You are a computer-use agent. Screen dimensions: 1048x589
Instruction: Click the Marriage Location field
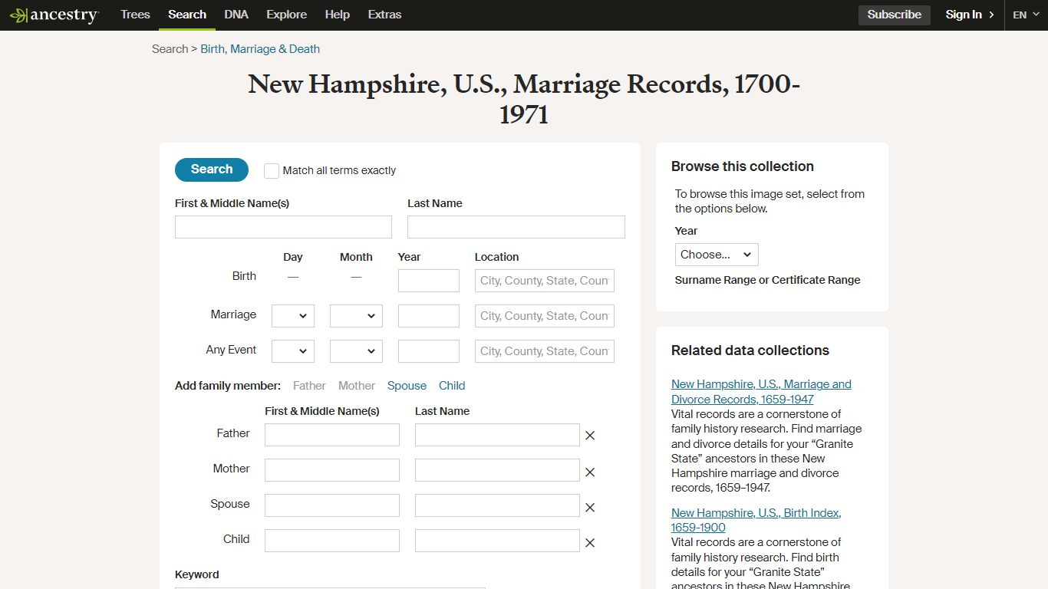[545, 316]
